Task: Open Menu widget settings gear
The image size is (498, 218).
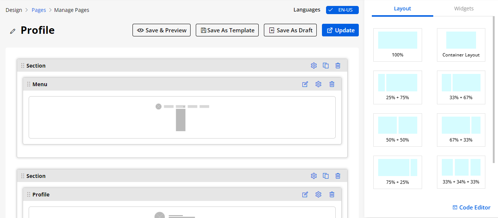Action: [318, 84]
